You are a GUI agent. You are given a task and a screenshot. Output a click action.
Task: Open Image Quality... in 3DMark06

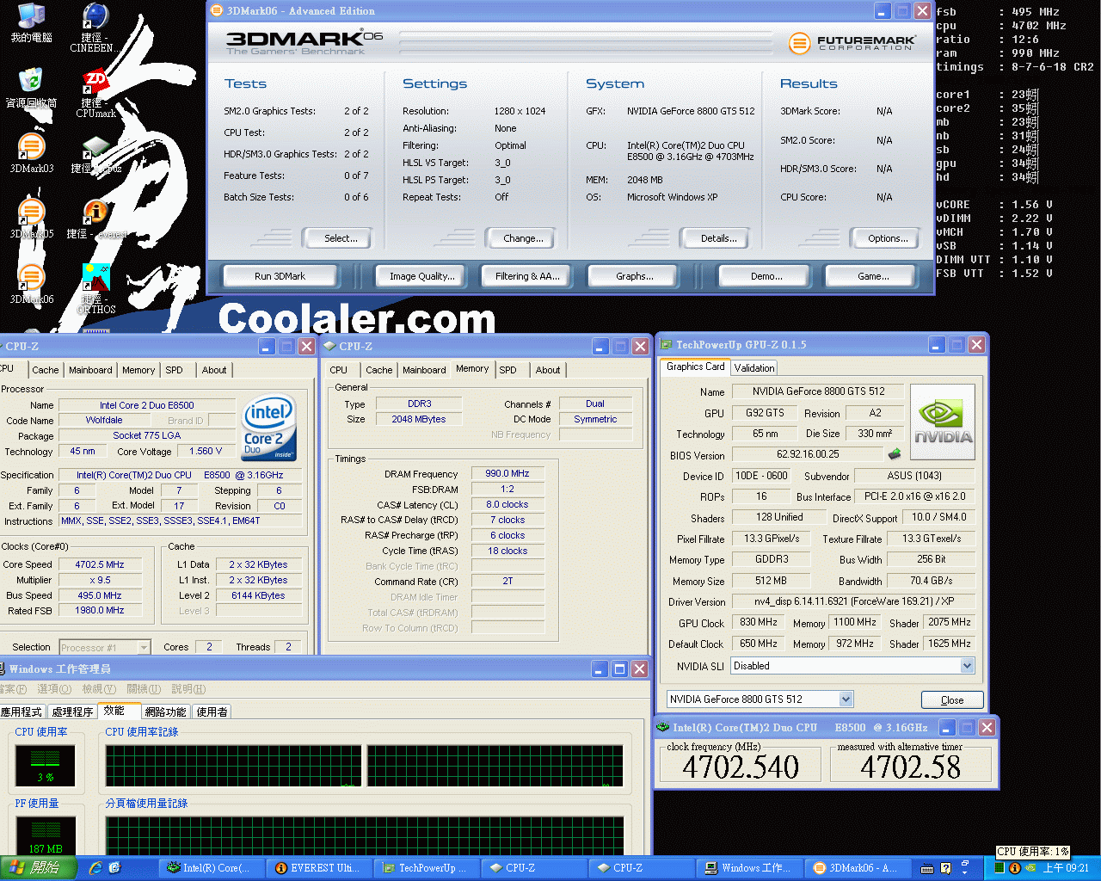tap(421, 276)
